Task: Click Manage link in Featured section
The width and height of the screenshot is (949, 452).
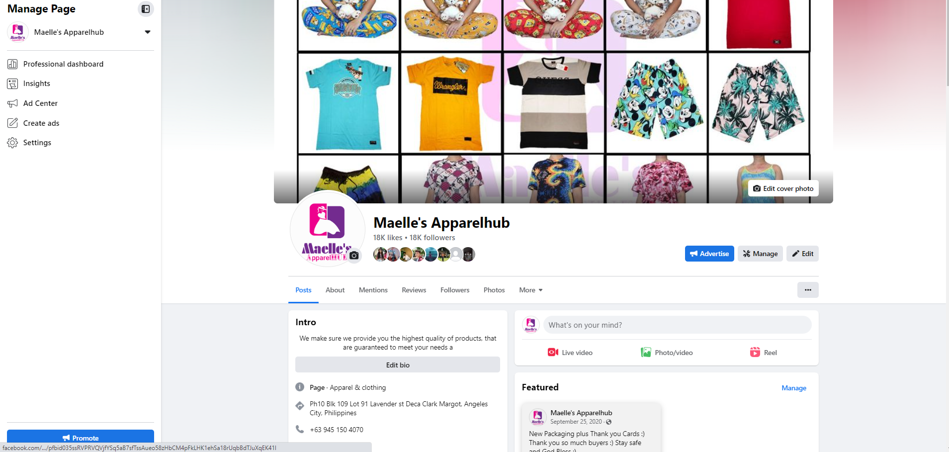Action: click(794, 388)
